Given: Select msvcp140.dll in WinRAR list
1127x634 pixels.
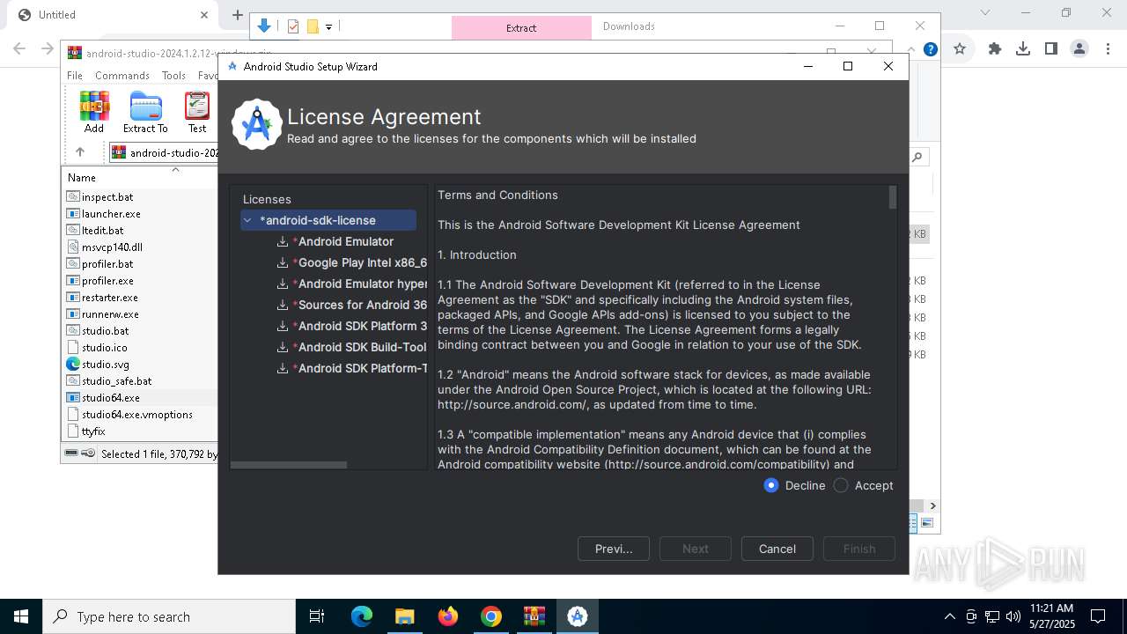Looking at the screenshot, I should click(x=104, y=247).
